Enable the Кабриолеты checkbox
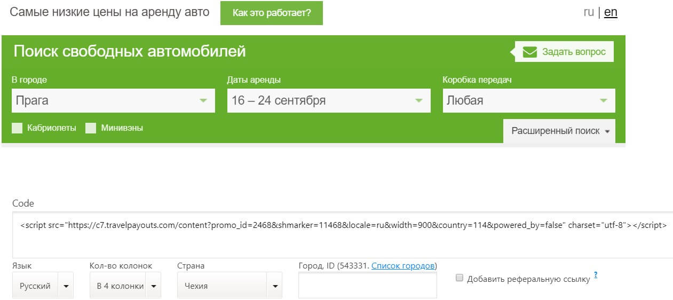673x300 pixels. point(17,128)
